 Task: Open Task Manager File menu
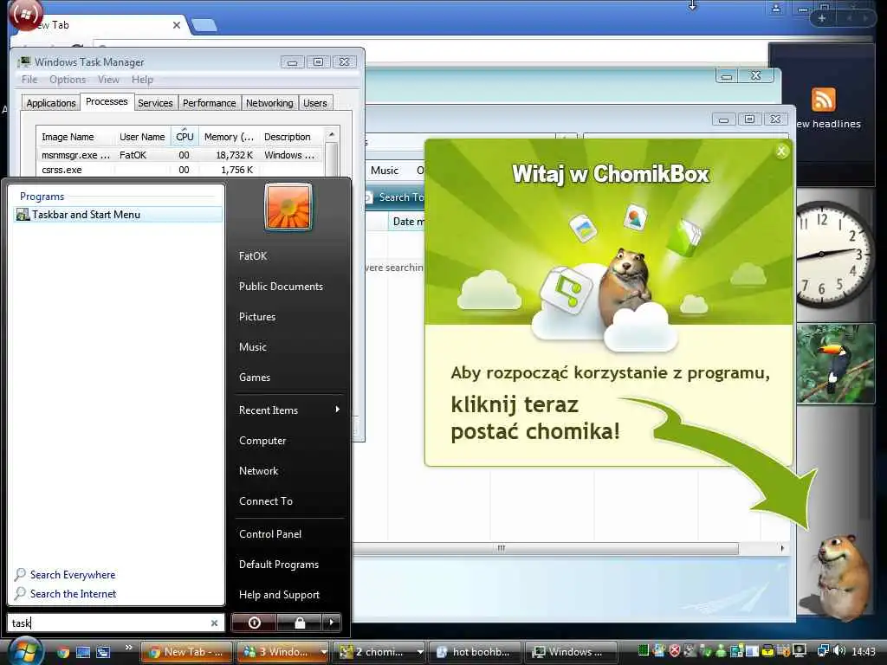(29, 80)
